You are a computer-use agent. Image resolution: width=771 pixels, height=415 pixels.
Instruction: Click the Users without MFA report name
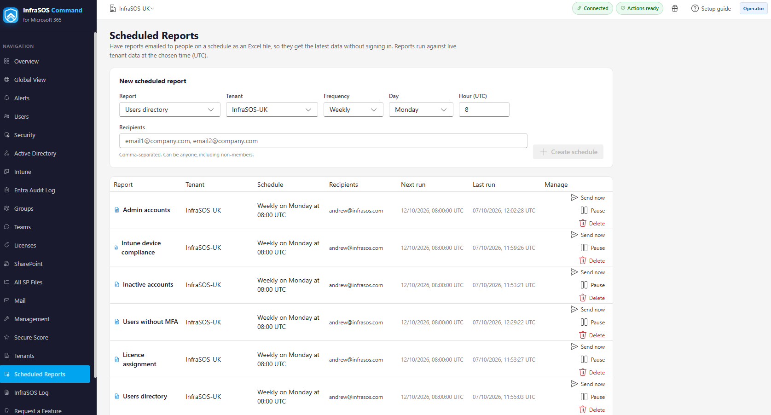click(x=151, y=322)
